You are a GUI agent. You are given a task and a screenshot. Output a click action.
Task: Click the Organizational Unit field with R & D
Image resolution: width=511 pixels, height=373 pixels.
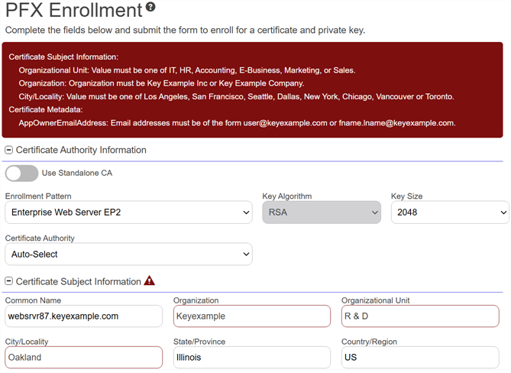click(419, 316)
